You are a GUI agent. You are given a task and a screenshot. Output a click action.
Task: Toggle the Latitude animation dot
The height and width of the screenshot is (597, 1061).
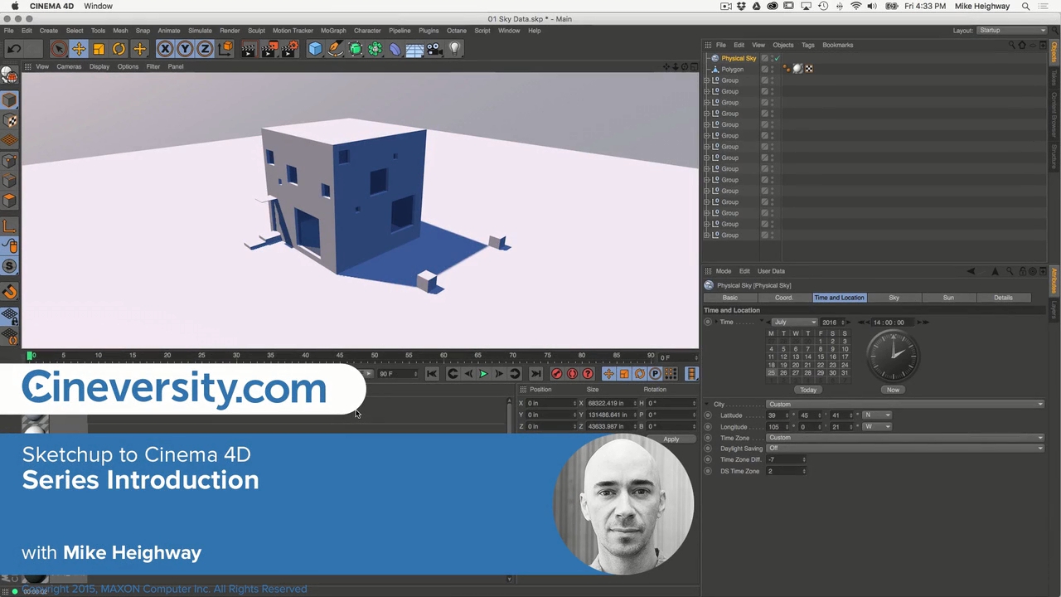point(707,415)
